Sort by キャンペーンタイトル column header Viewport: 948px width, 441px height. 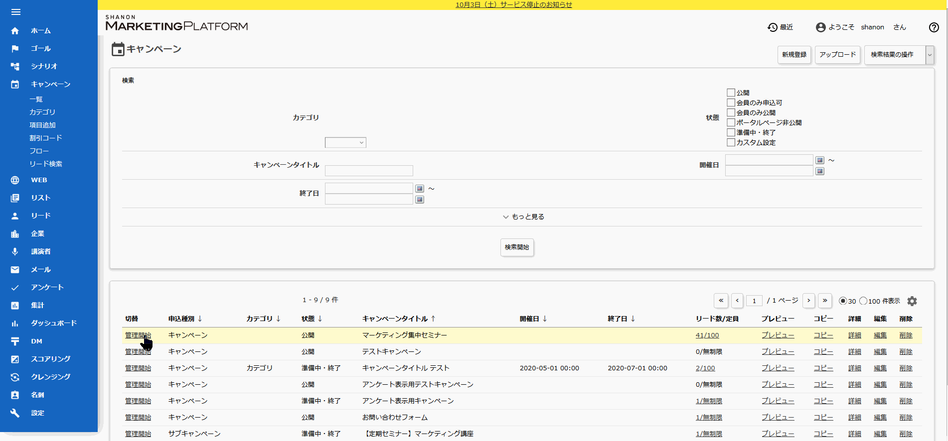[x=399, y=319]
